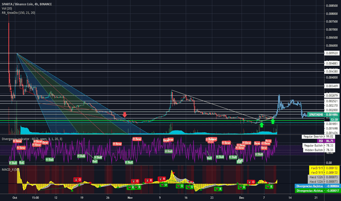
Task: Select the Vol (20) indicator legend
Action: point(7,8)
